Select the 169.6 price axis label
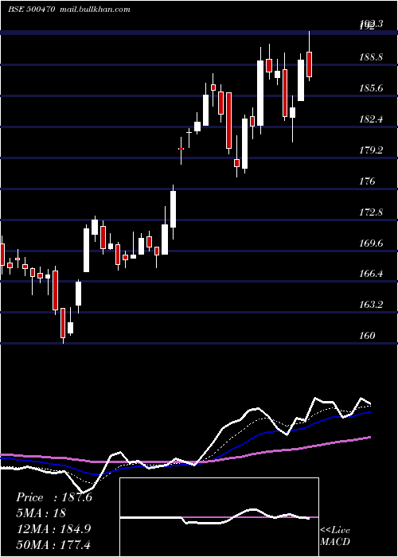This screenshot has width=398, height=557. tap(371, 243)
